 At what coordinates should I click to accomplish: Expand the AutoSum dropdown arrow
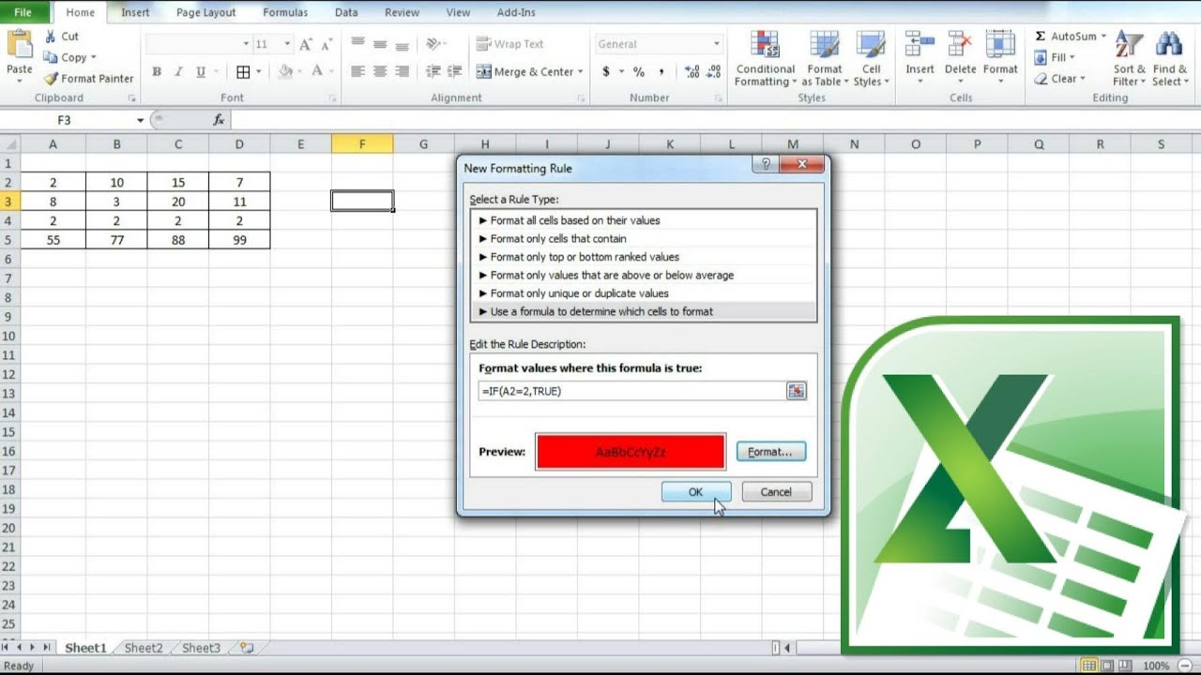point(1103,37)
